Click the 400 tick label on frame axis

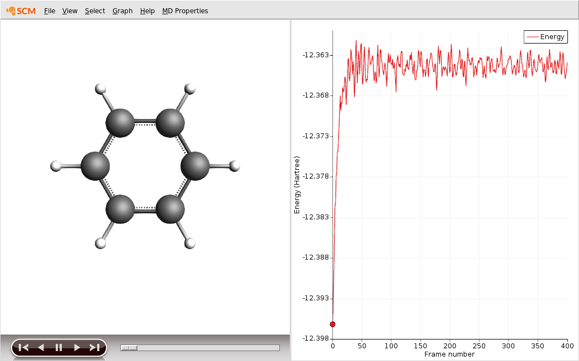point(567,346)
